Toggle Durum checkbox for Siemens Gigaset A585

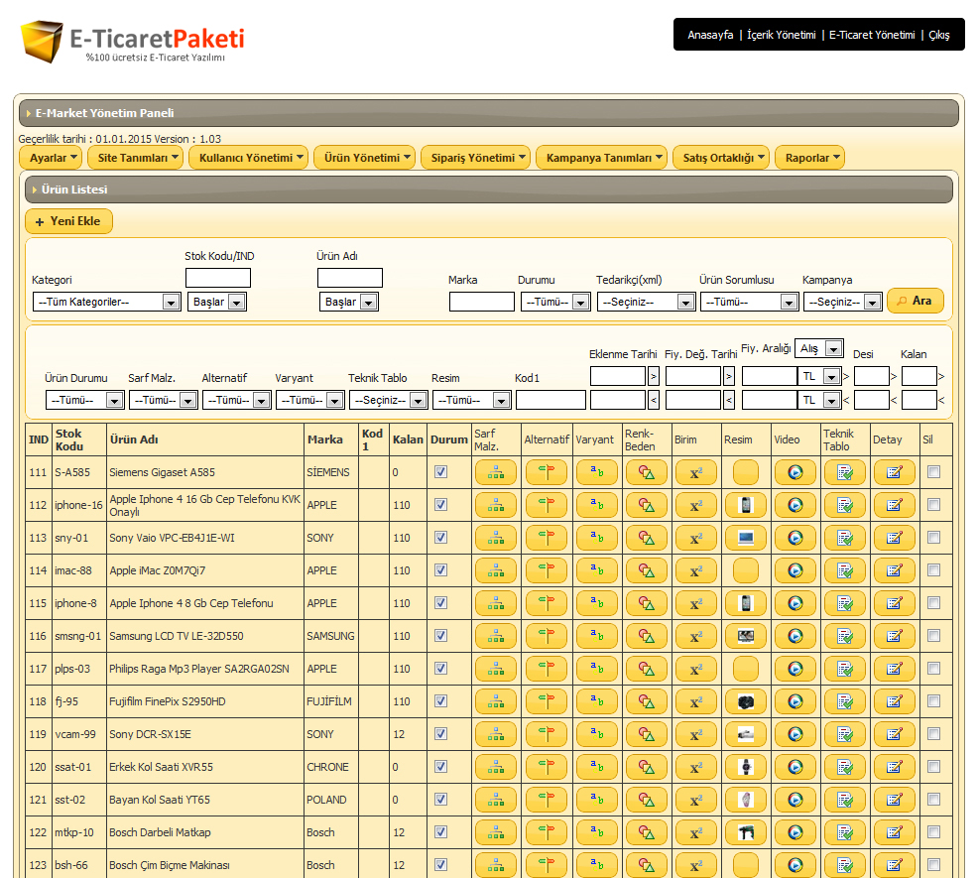(x=441, y=472)
